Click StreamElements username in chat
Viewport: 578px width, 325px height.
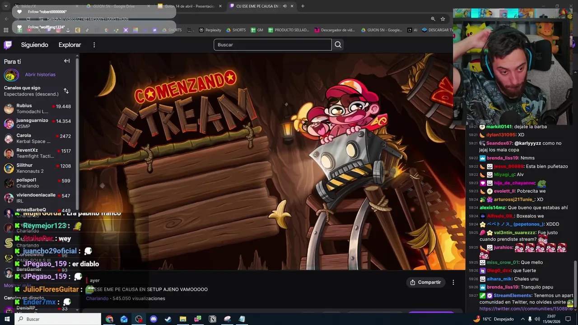[513, 296]
